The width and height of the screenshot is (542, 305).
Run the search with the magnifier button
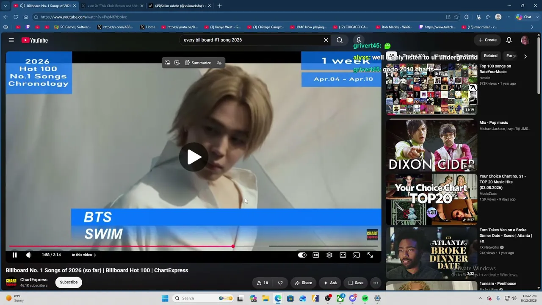340,40
